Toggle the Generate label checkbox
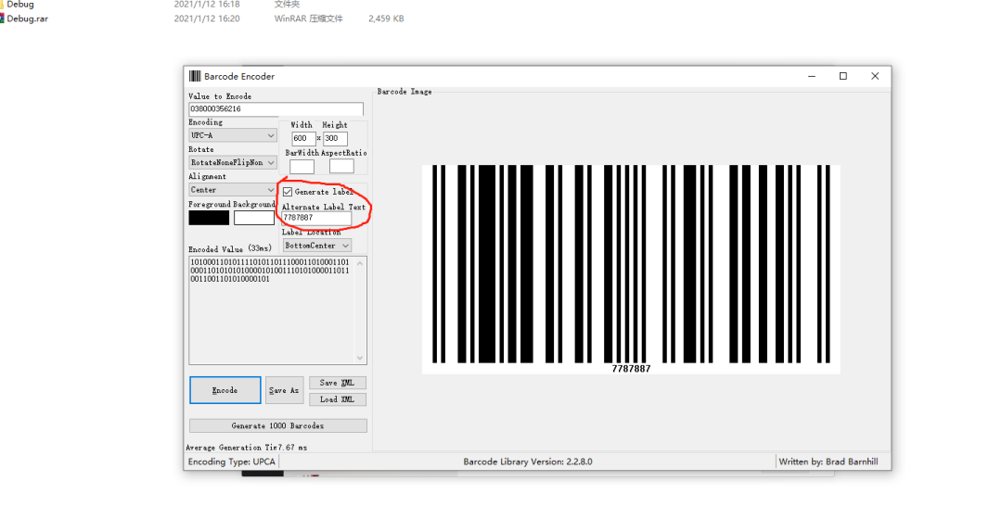The height and width of the screenshot is (519, 1002). coord(288,192)
